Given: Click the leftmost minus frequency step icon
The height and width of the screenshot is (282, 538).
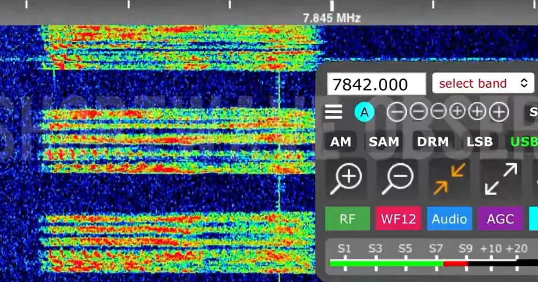Looking at the screenshot, I should [x=396, y=111].
